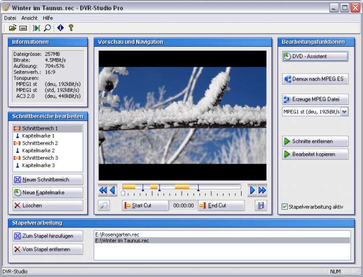
Task: Click the third blue chapter marker on timeline
Action: coord(198,188)
